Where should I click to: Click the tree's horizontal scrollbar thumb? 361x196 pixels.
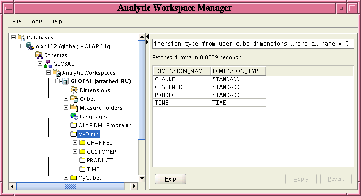point(70,186)
